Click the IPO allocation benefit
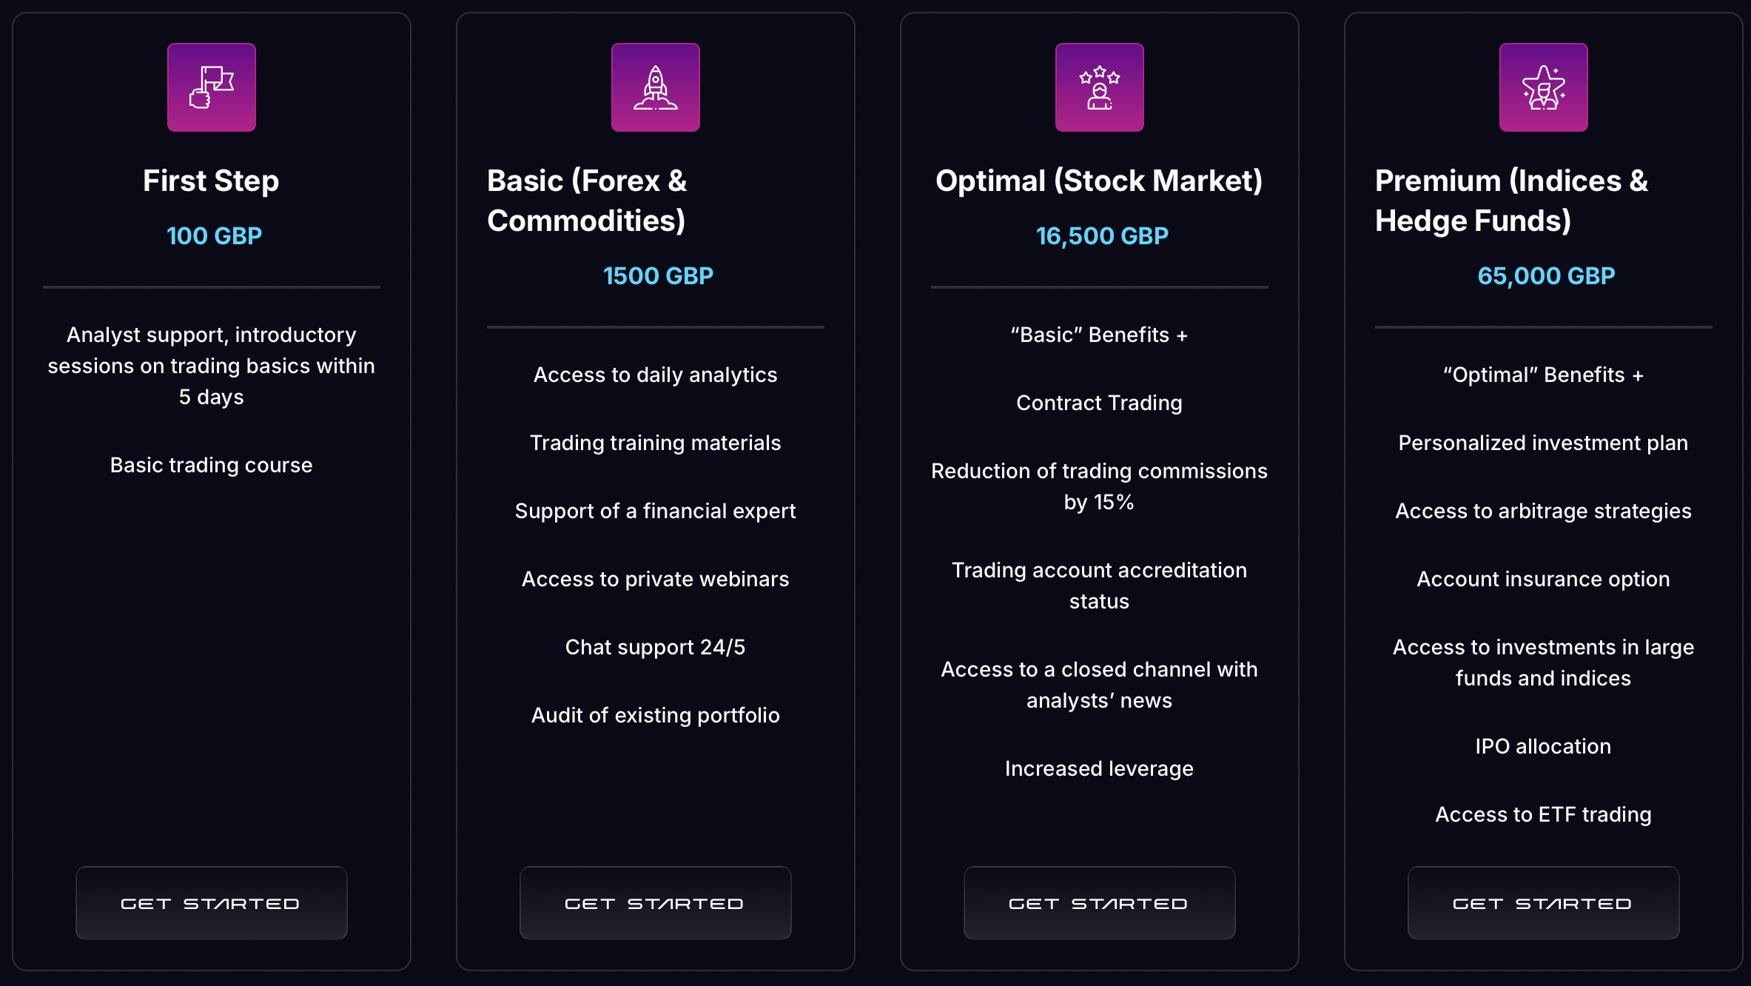 click(1543, 746)
